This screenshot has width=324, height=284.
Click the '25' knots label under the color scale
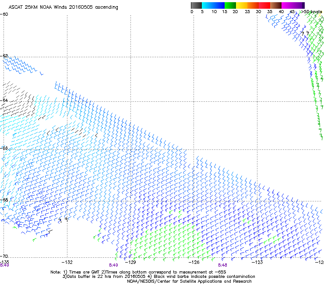click(x=247, y=12)
